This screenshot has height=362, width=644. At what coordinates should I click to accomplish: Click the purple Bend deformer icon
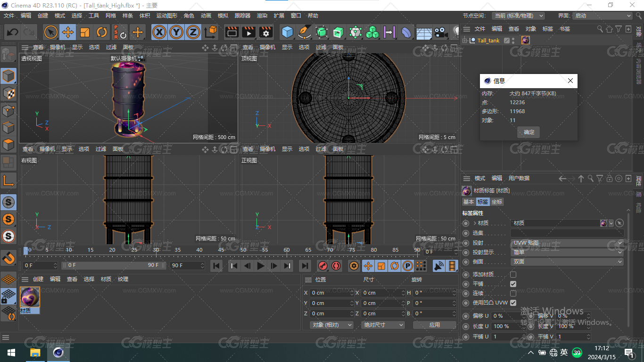tap(406, 32)
